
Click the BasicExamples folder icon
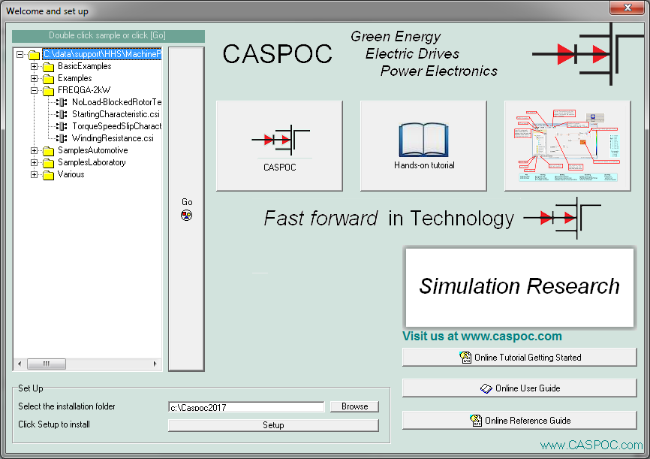49,67
